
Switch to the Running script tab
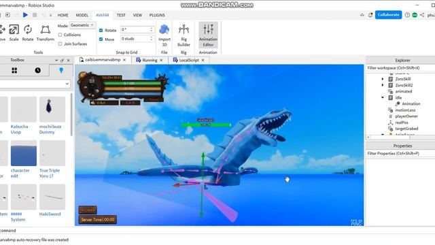150,60
